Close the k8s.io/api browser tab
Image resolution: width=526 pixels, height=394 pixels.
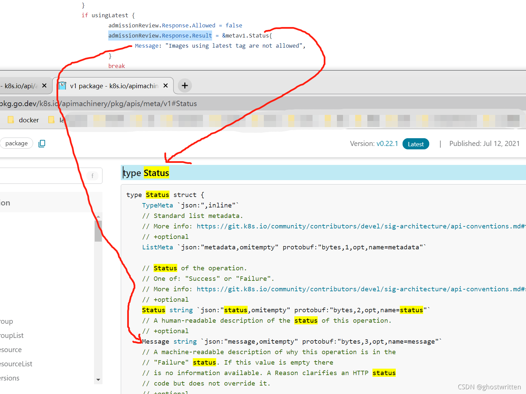[44, 85]
